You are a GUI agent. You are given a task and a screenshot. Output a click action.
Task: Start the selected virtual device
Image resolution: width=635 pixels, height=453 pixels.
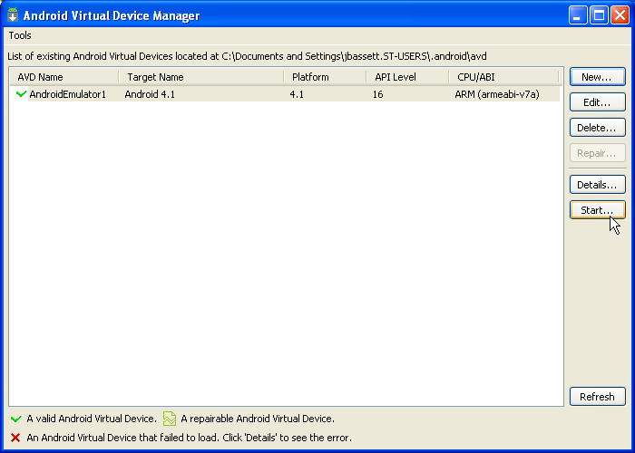[597, 210]
